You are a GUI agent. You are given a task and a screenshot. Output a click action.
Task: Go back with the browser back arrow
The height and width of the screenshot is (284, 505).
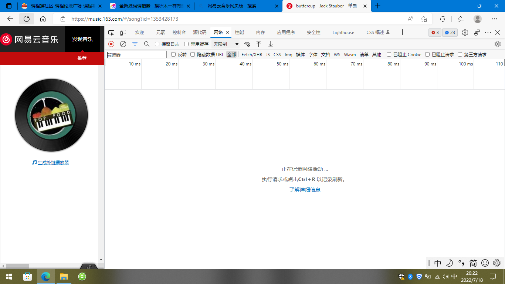[x=10, y=19]
